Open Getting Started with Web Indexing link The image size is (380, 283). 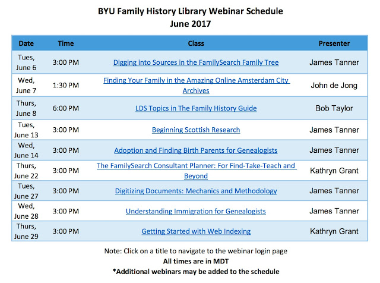coord(196,231)
